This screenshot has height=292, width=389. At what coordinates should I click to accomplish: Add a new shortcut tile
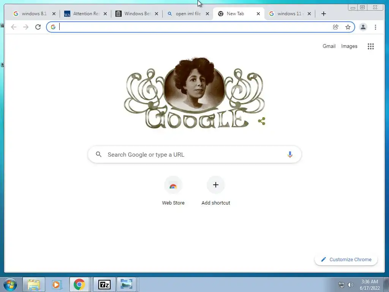(x=216, y=191)
